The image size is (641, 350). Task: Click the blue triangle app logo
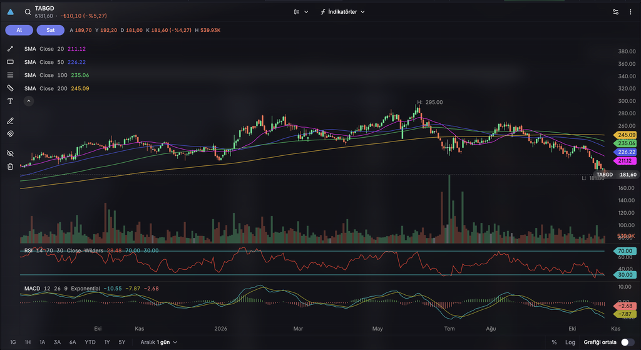(11, 12)
